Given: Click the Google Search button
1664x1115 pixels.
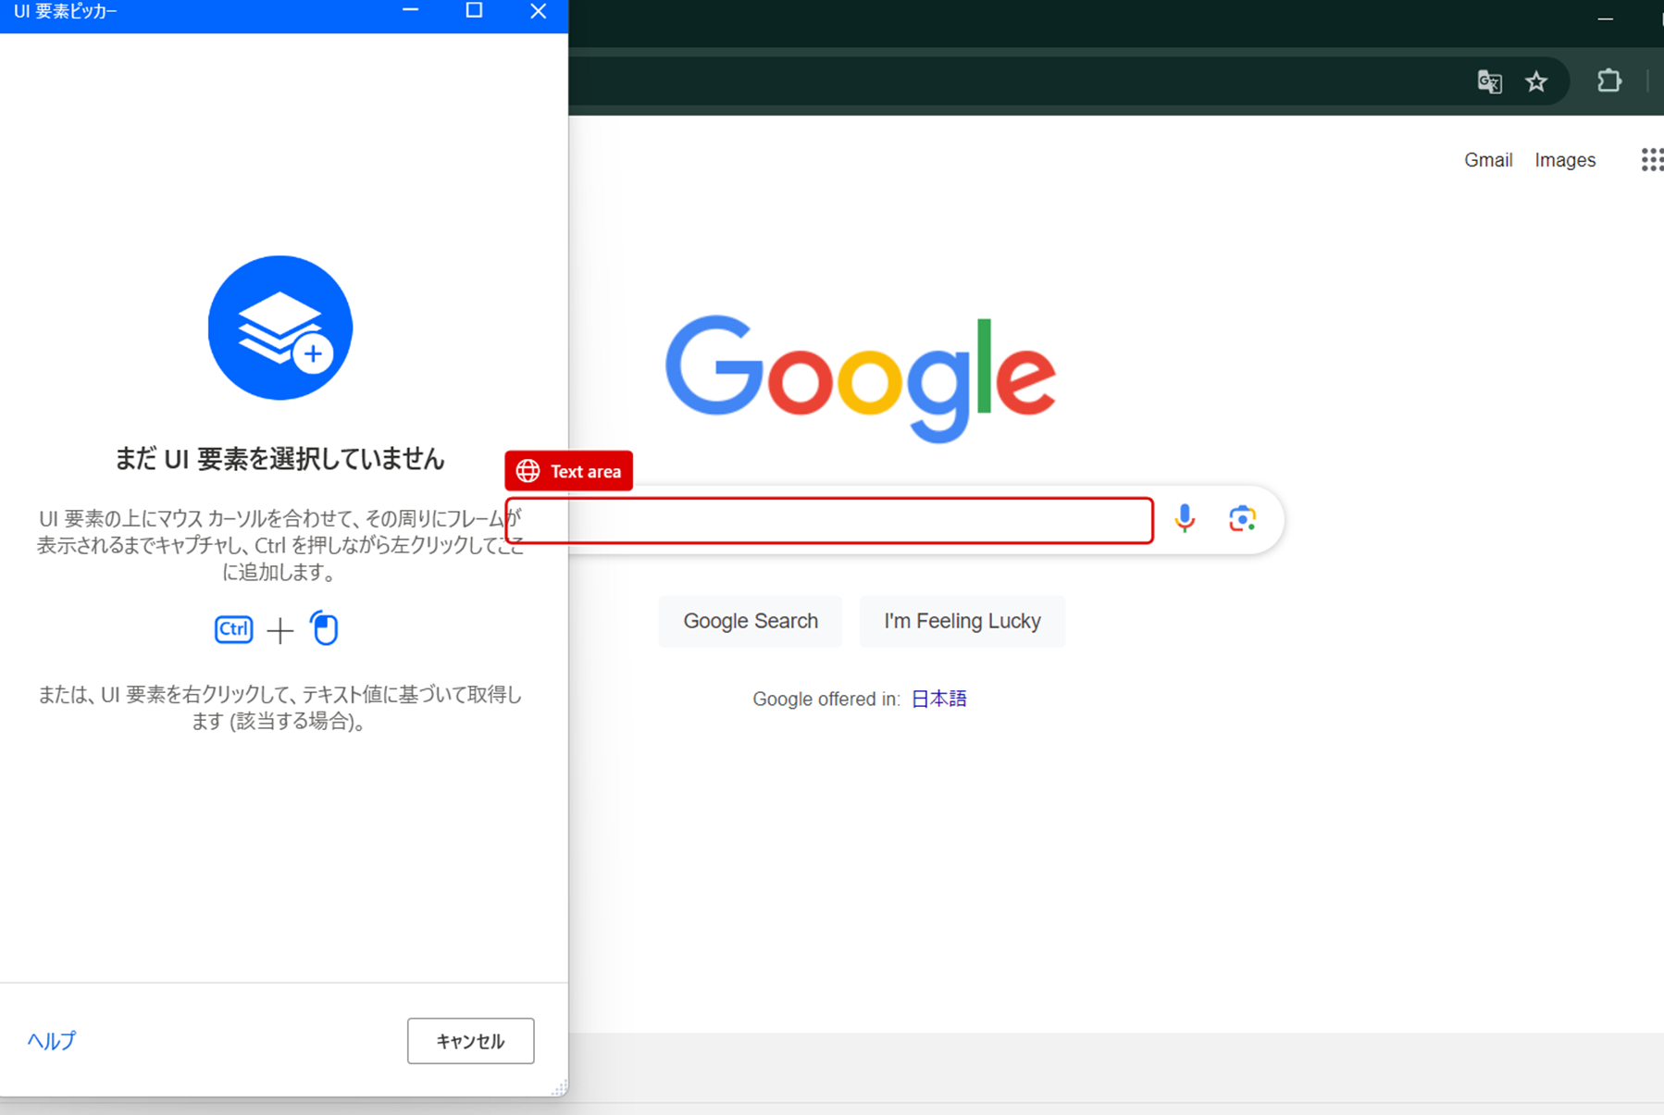Looking at the screenshot, I should coord(751,621).
